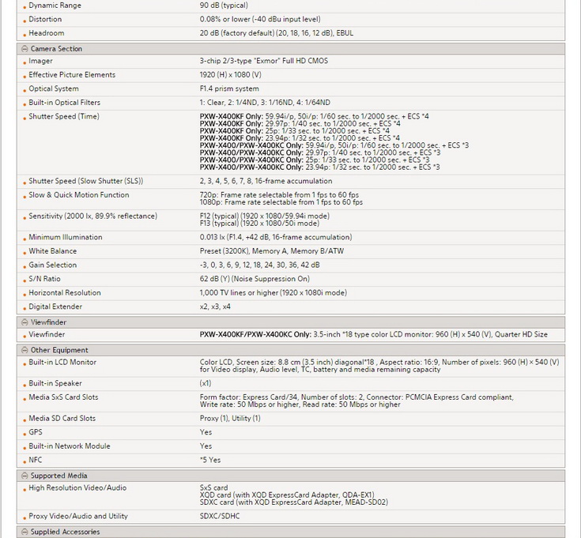Click the Built-in Optical Filters label
Screen dimensions: 581x538
click(65, 103)
